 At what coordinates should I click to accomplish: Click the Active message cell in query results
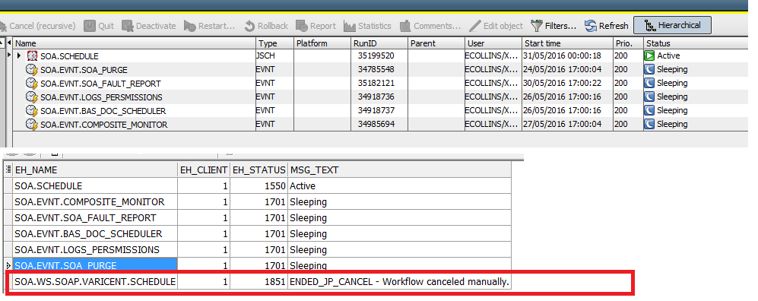click(399, 185)
